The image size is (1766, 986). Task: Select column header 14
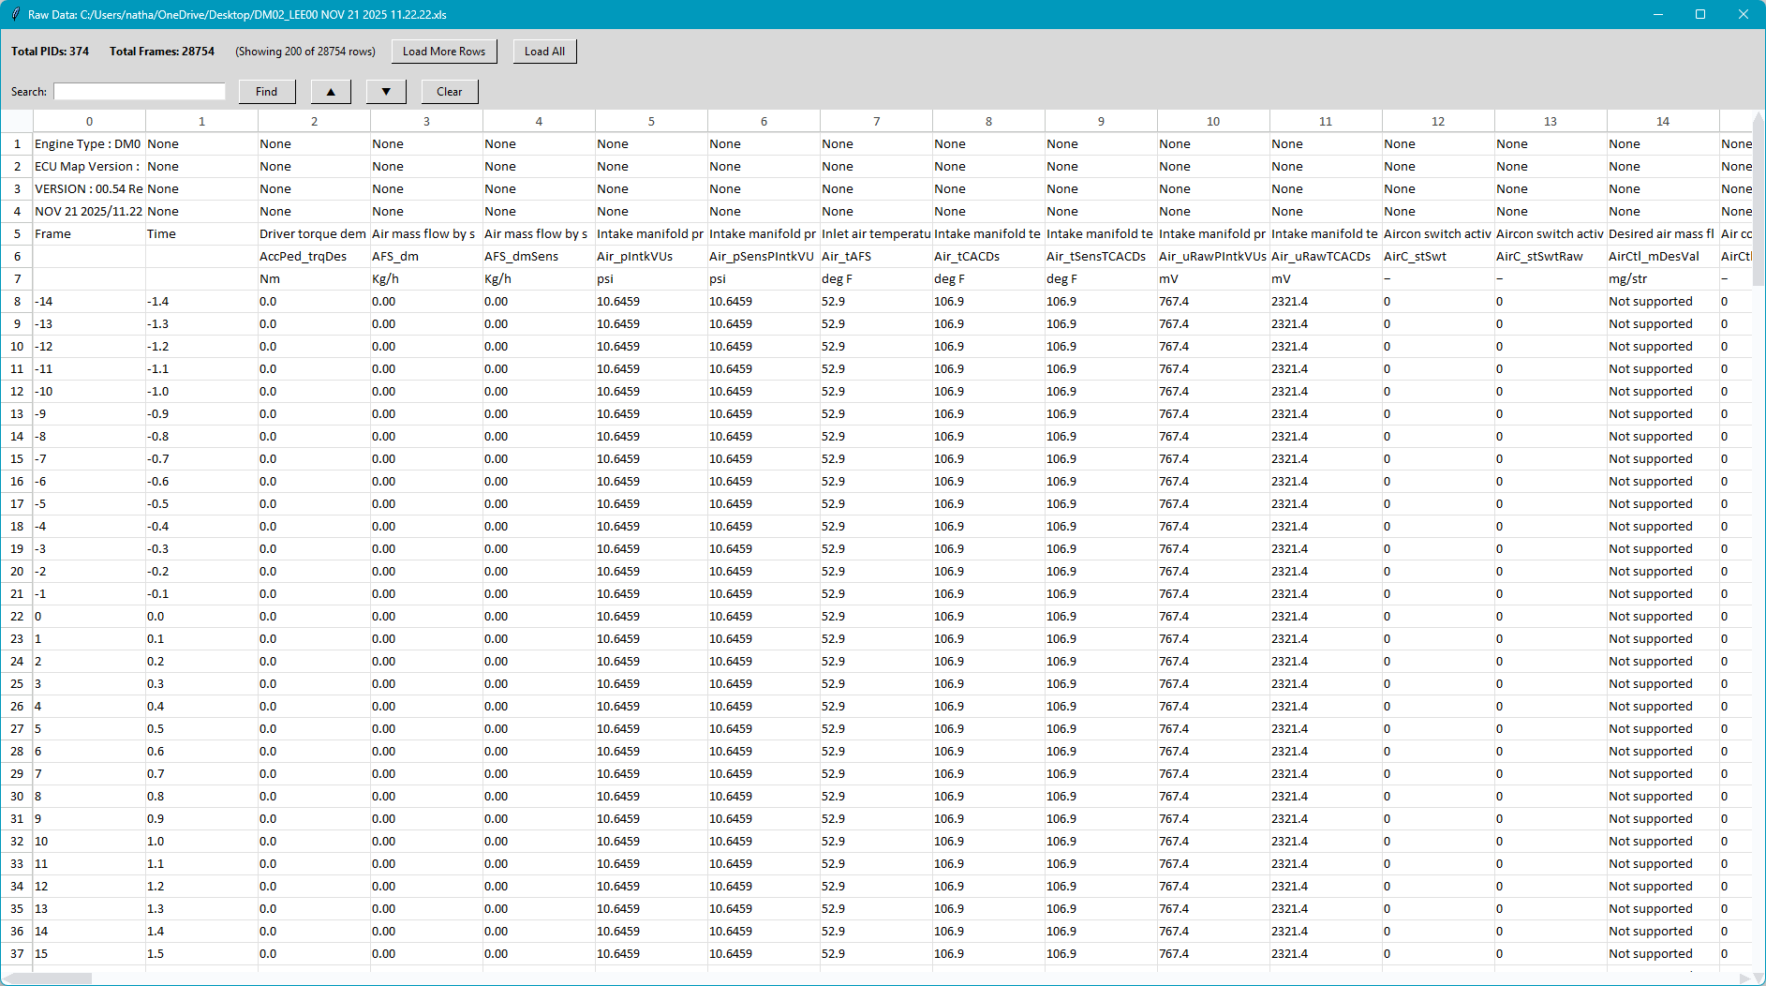tap(1663, 122)
